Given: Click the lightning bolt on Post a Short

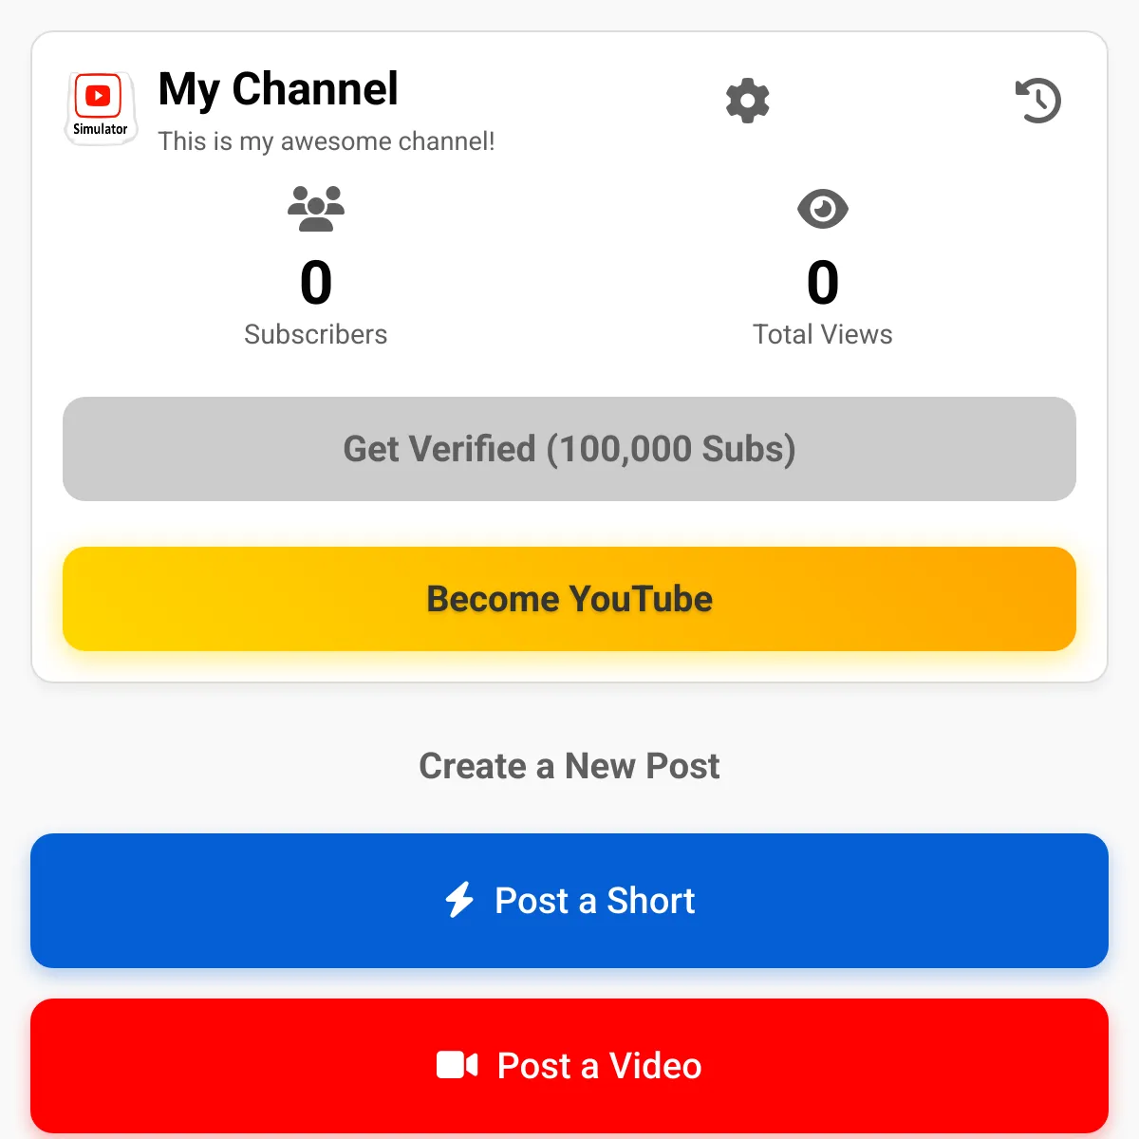Looking at the screenshot, I should 459,900.
